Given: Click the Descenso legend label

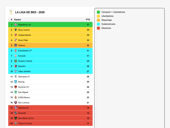Looking at the screenshot, I should [106, 28].
